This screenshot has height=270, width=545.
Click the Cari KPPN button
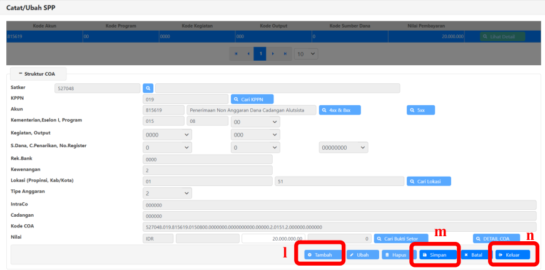tap(252, 99)
